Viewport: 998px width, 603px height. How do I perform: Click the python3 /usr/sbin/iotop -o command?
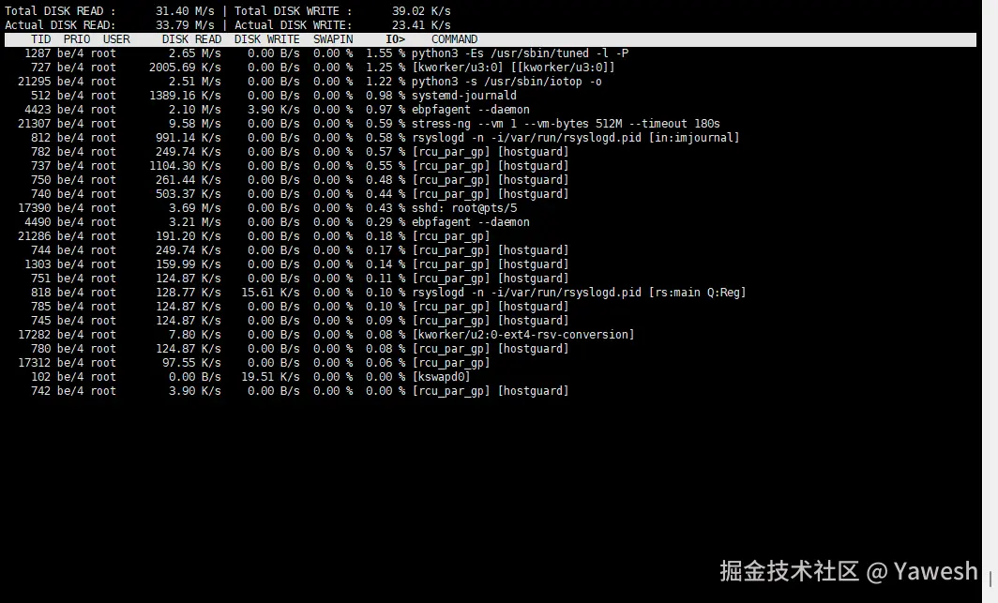coord(507,82)
